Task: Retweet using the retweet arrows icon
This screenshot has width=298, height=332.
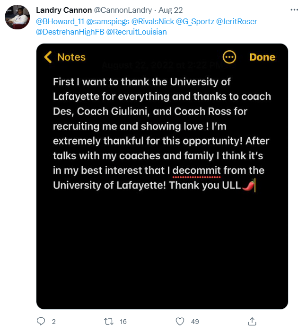Action: [108, 321]
